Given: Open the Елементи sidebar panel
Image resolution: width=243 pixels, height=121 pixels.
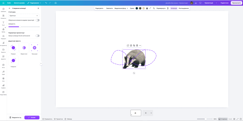Looking at the screenshot, I should (x=3, y=16).
